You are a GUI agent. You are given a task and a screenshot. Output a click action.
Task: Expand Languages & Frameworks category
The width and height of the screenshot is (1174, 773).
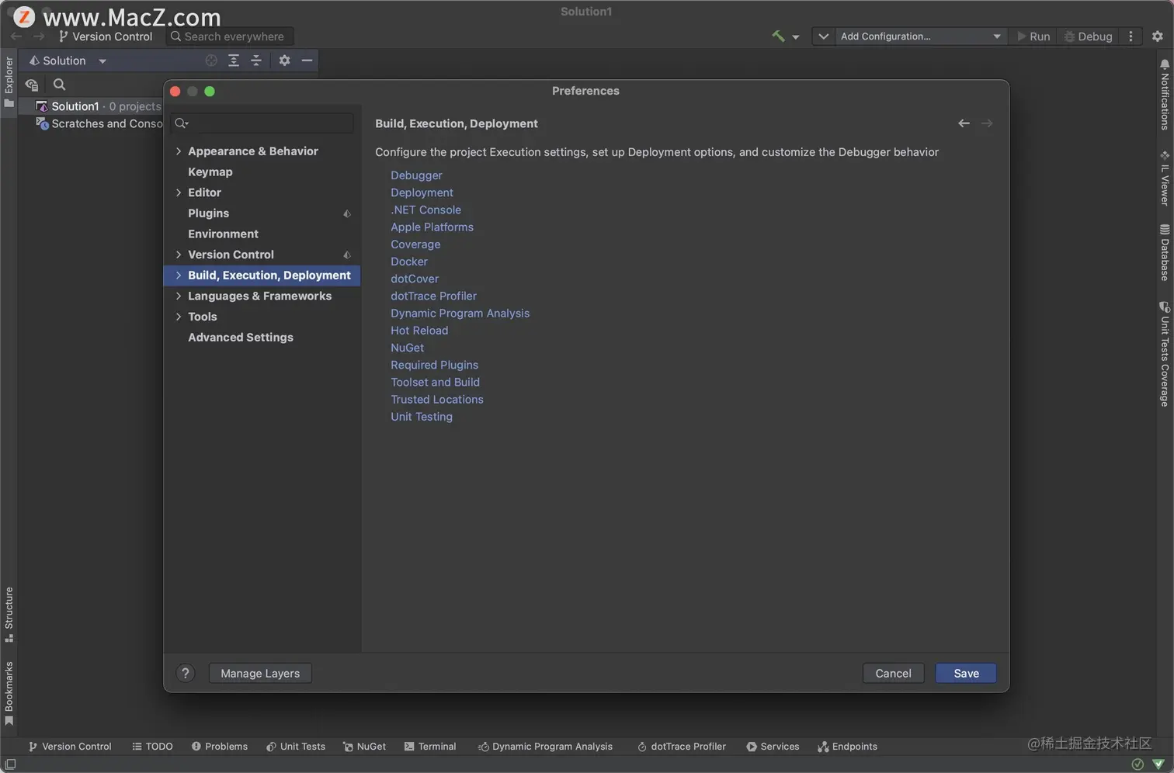pyautogui.click(x=179, y=296)
